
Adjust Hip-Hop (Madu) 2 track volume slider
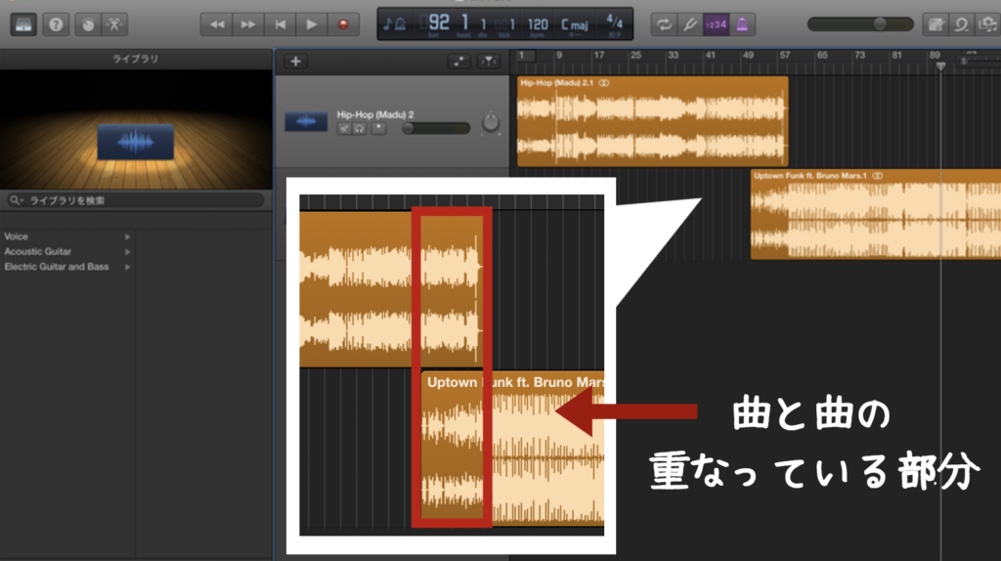tap(436, 129)
